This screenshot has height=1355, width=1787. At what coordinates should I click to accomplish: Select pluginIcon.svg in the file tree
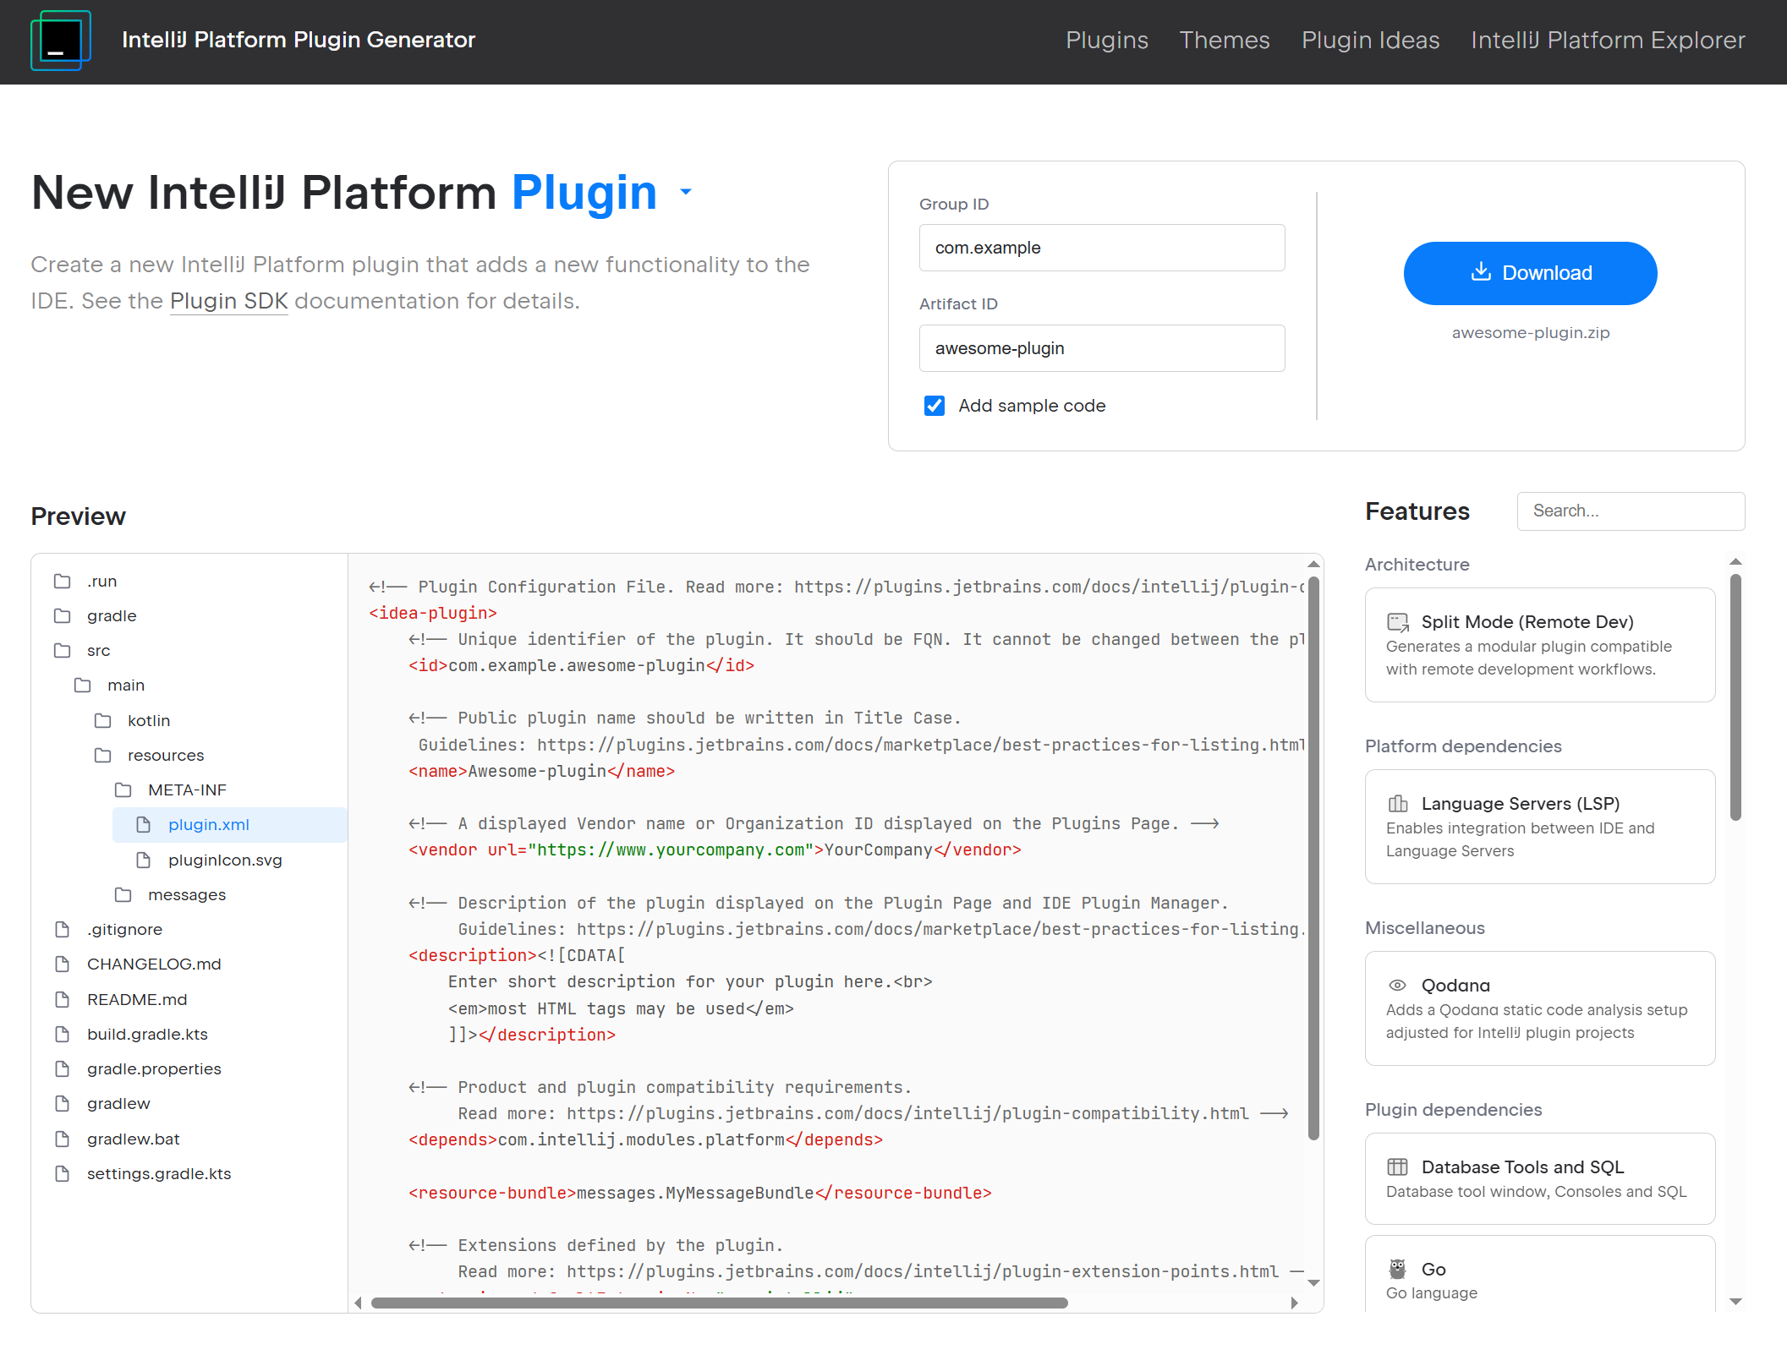[x=225, y=861]
